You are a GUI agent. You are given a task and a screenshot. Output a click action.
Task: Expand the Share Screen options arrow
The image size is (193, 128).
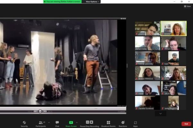(x=77, y=122)
